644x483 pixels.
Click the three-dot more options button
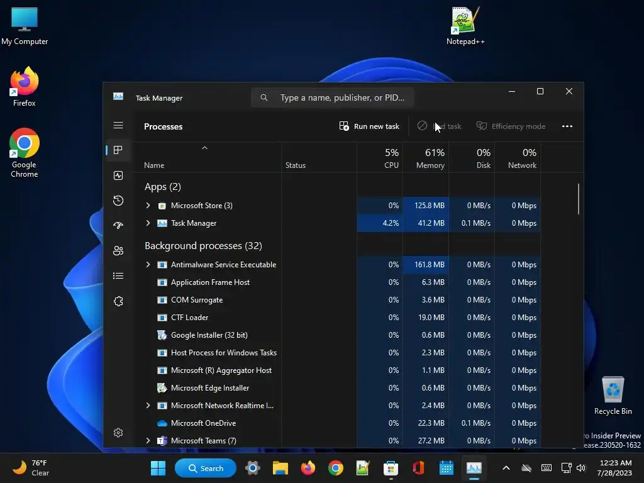pos(567,126)
